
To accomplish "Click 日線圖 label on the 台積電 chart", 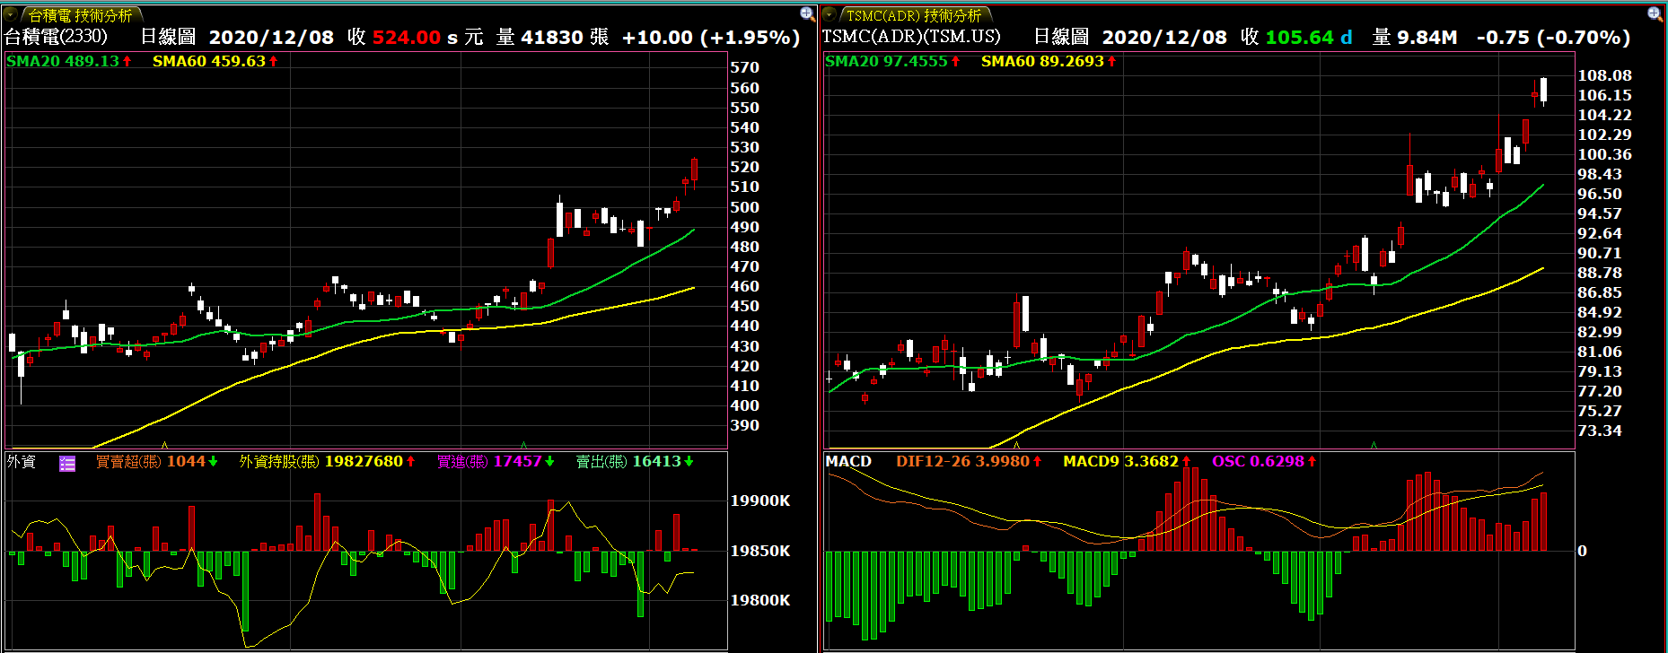I will pos(168,37).
